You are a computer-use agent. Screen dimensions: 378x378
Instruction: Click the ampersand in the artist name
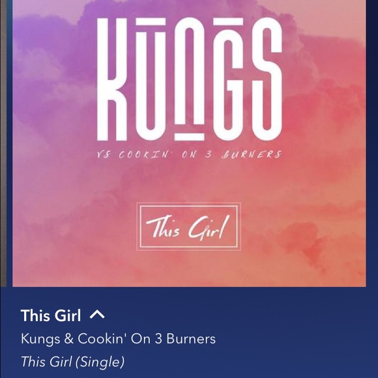68,338
